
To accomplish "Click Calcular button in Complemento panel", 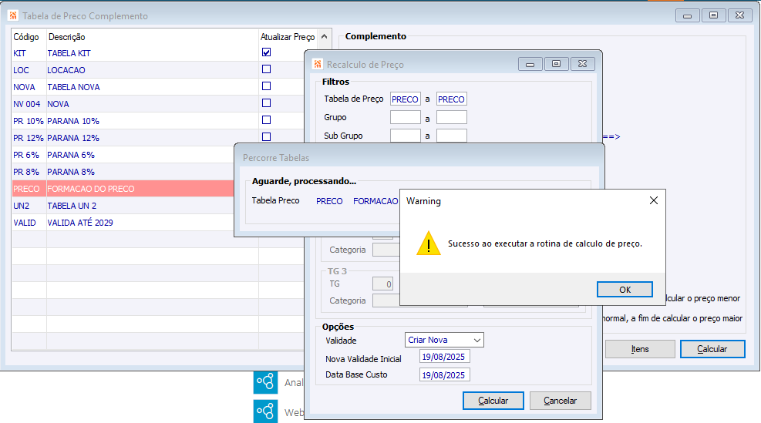I will [x=712, y=349].
